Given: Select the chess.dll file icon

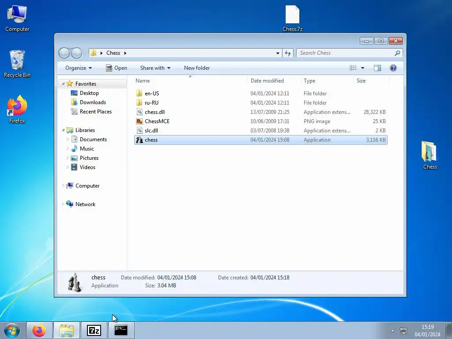Looking at the screenshot, I should 139,112.
